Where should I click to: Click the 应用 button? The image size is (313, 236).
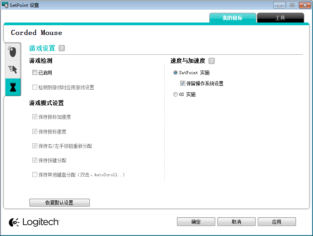click(x=277, y=222)
